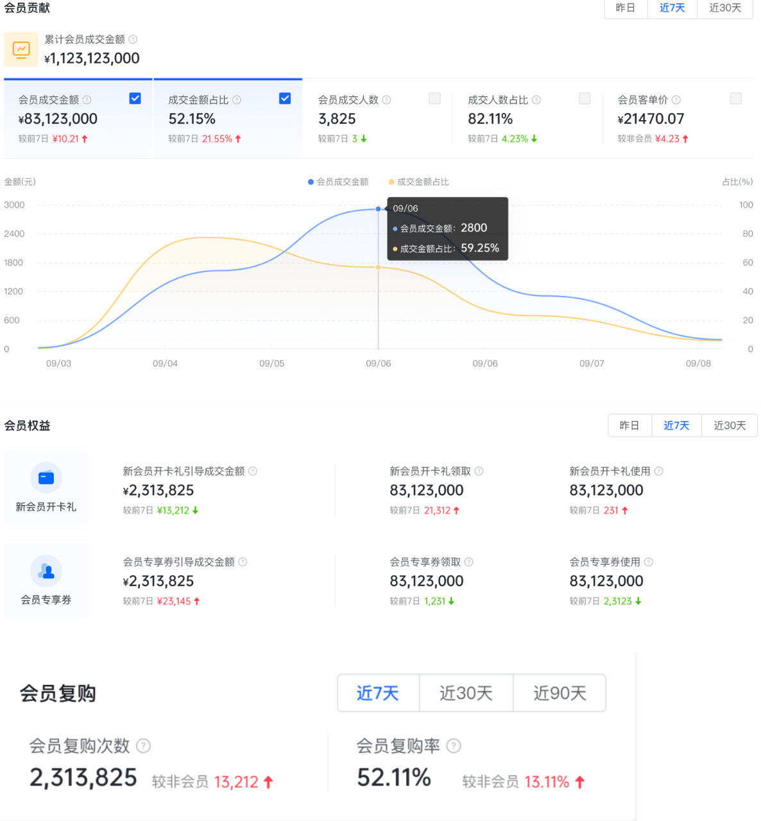Click the 会员权益 section title
This screenshot has width=761, height=821.
[x=27, y=426]
